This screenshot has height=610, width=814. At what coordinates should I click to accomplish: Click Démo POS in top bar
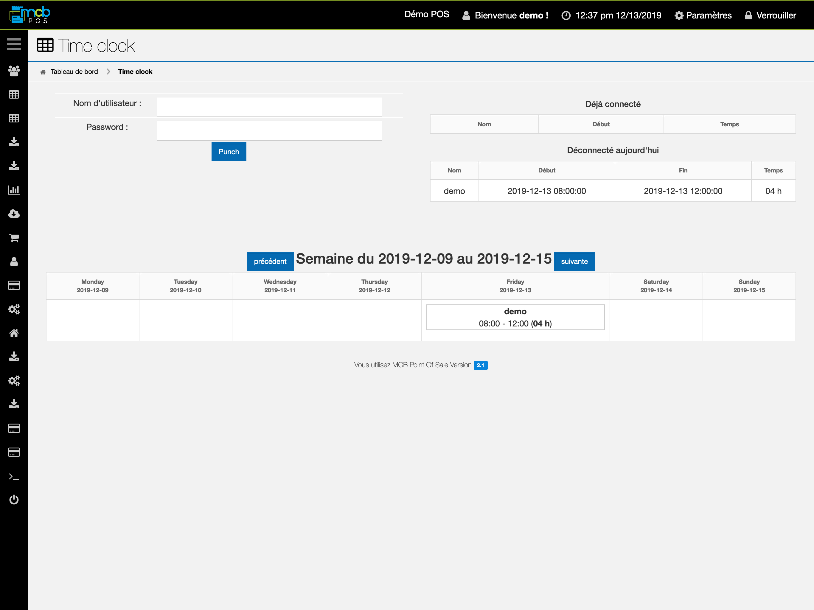click(x=426, y=14)
